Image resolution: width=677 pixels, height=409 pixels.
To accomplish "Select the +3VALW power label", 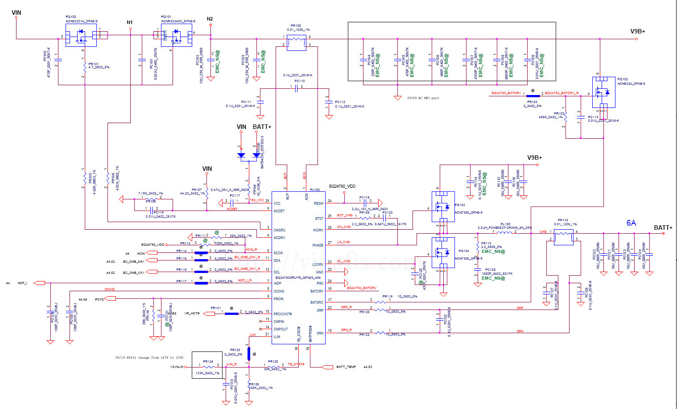I will (177, 367).
